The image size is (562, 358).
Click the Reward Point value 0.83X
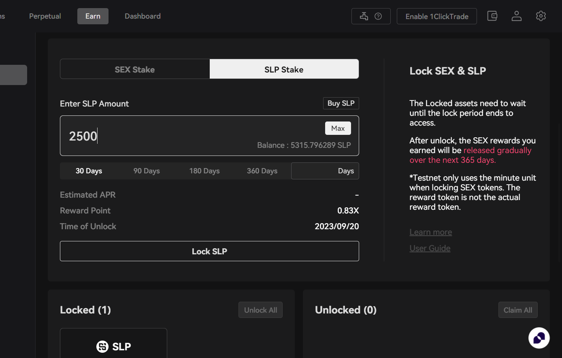tap(348, 211)
